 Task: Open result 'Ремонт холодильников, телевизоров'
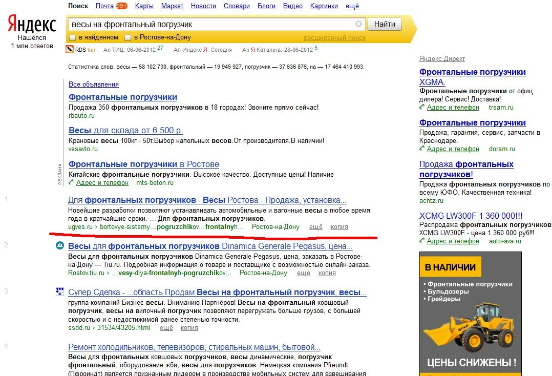195,347
